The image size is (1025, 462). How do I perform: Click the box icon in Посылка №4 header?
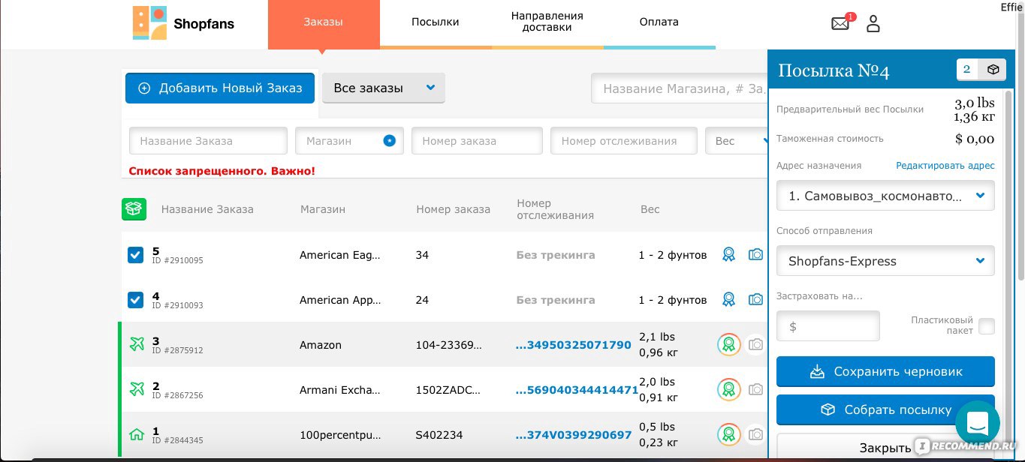[x=993, y=70]
